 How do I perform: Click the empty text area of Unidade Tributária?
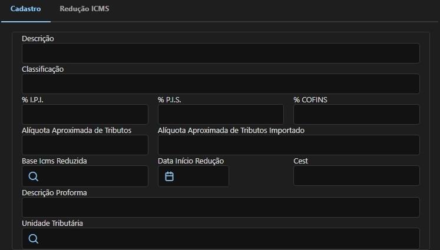point(230,238)
